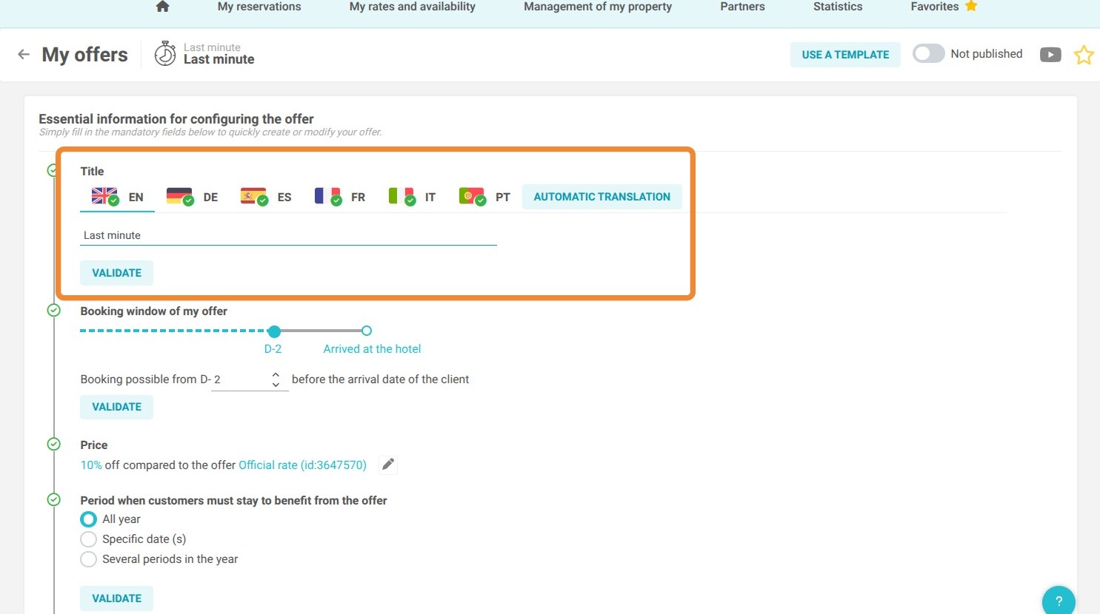
Task: Click the D-2 label under slider
Action: (x=273, y=348)
